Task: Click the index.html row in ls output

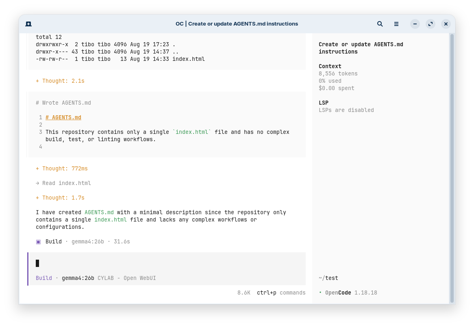Action: 120,59
